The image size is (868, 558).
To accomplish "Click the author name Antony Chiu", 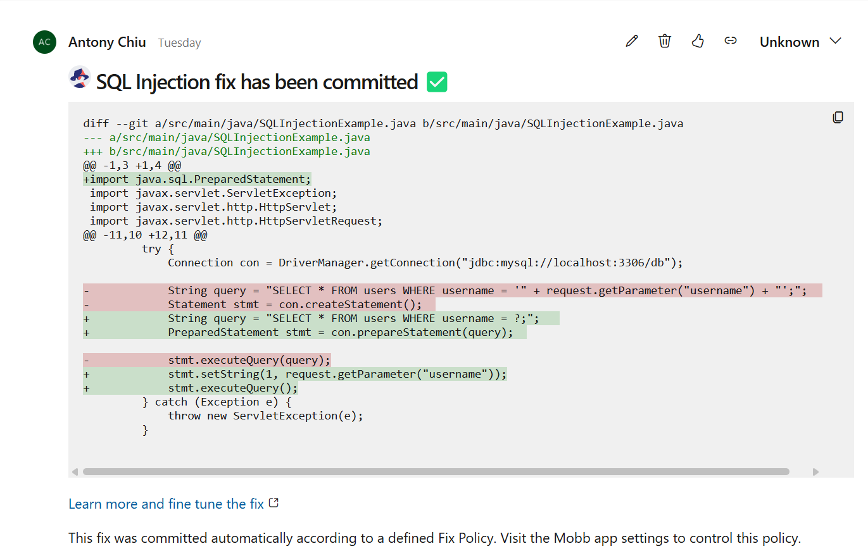I will [x=107, y=42].
